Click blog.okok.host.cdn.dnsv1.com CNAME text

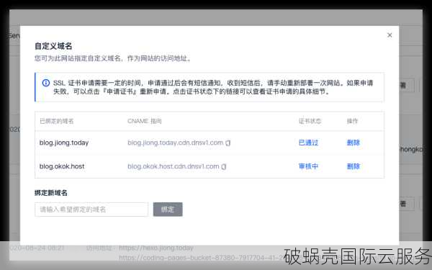pyautogui.click(x=174, y=166)
